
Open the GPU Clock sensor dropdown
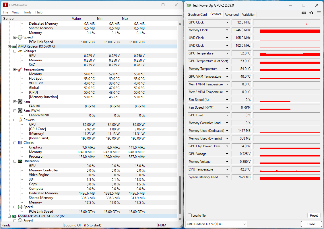tap(227, 22)
